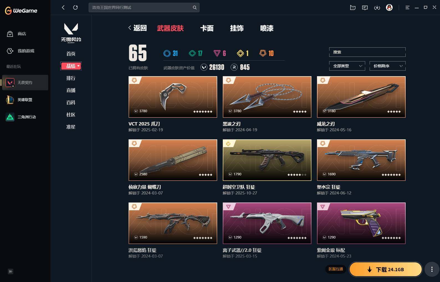Screen dimensions: 440x282
Task: Switch to the 卡面 tab
Action: [x=207, y=28]
